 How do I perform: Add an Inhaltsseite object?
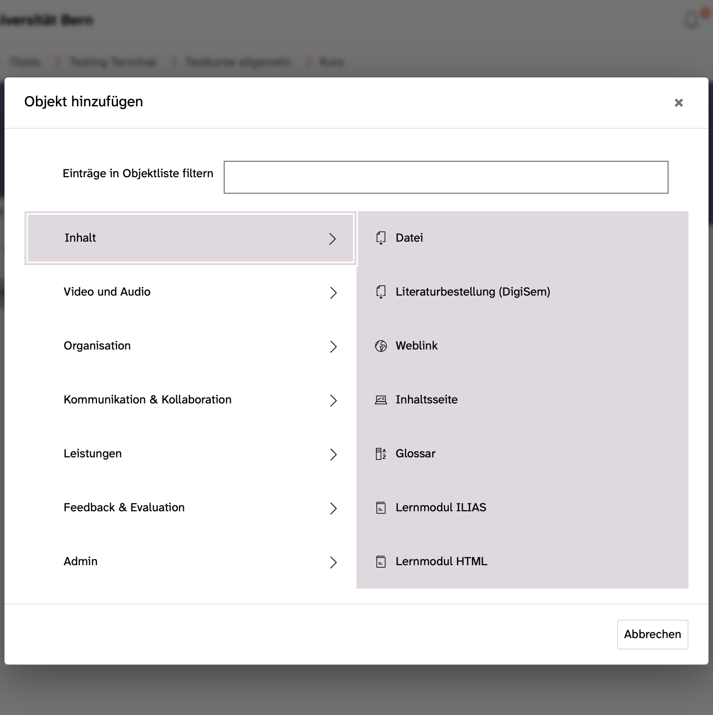[522, 399]
